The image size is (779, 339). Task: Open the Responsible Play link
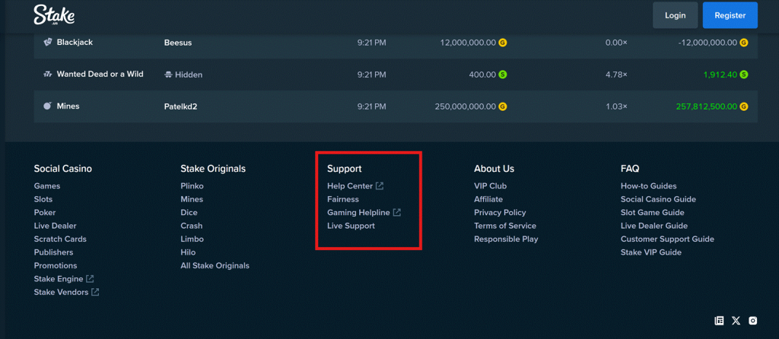(x=506, y=239)
